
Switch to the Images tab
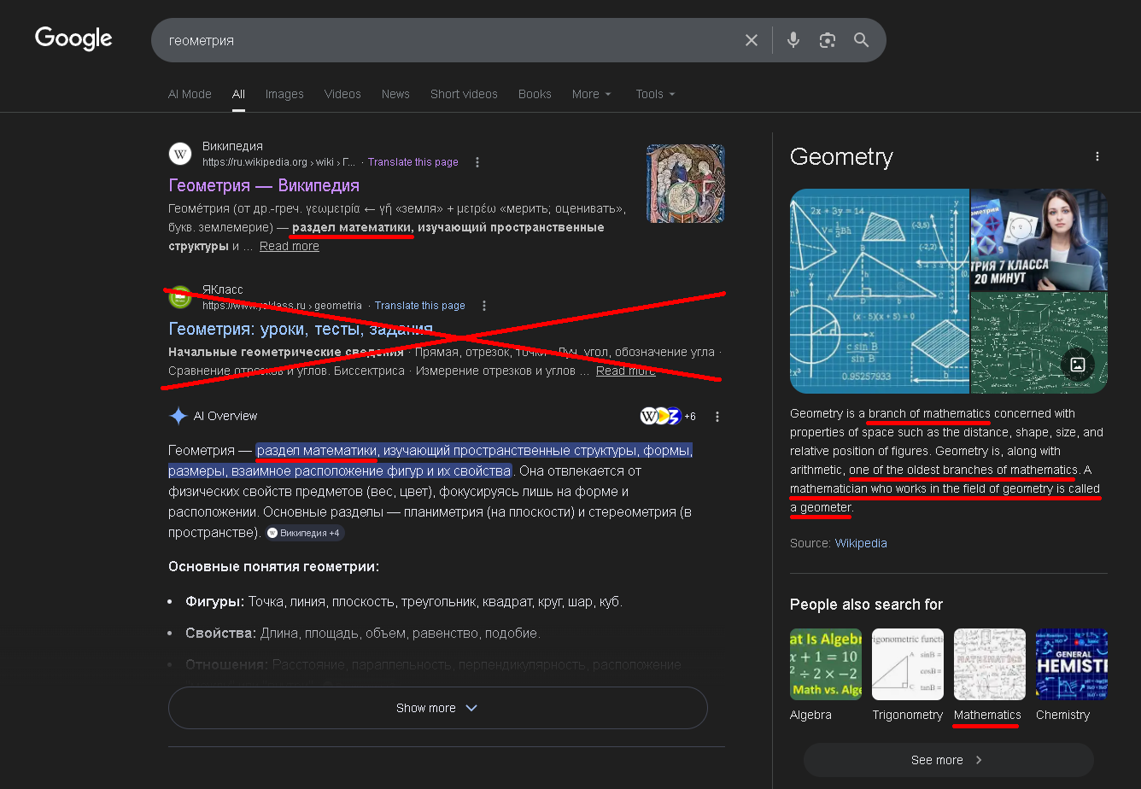point(284,94)
